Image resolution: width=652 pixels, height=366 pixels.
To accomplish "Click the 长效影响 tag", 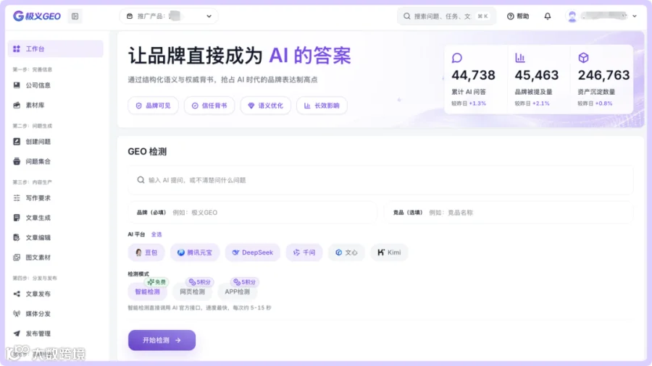I will (322, 106).
